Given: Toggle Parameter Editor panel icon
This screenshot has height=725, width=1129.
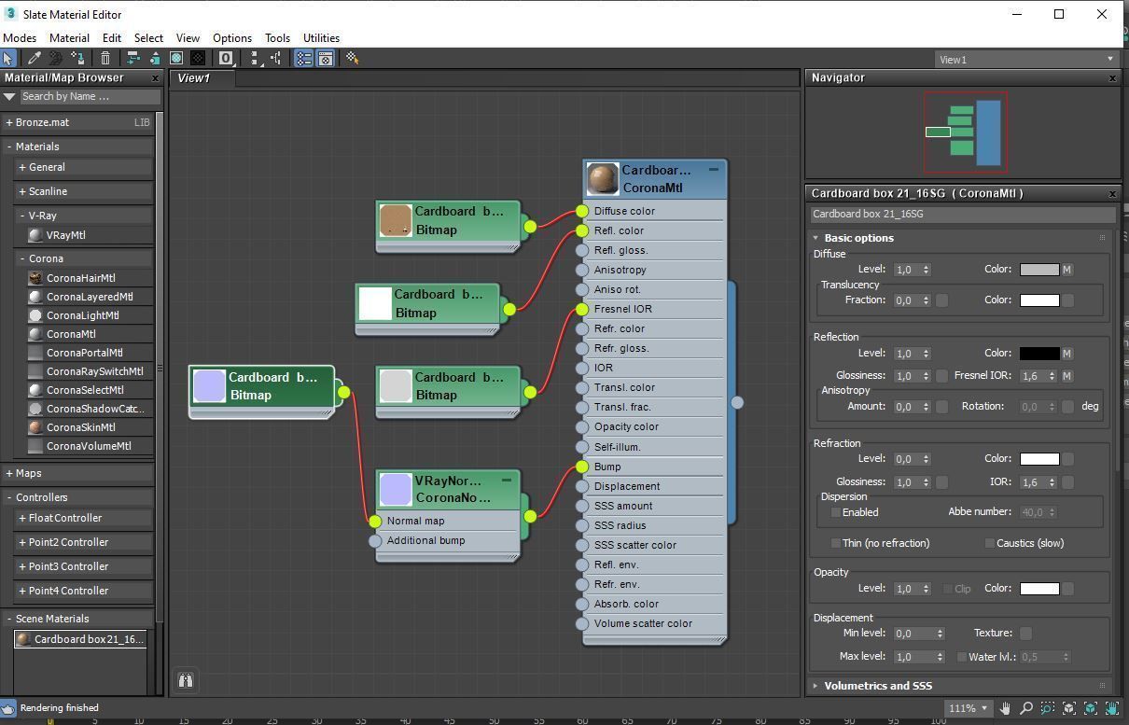Looking at the screenshot, I should 326,58.
